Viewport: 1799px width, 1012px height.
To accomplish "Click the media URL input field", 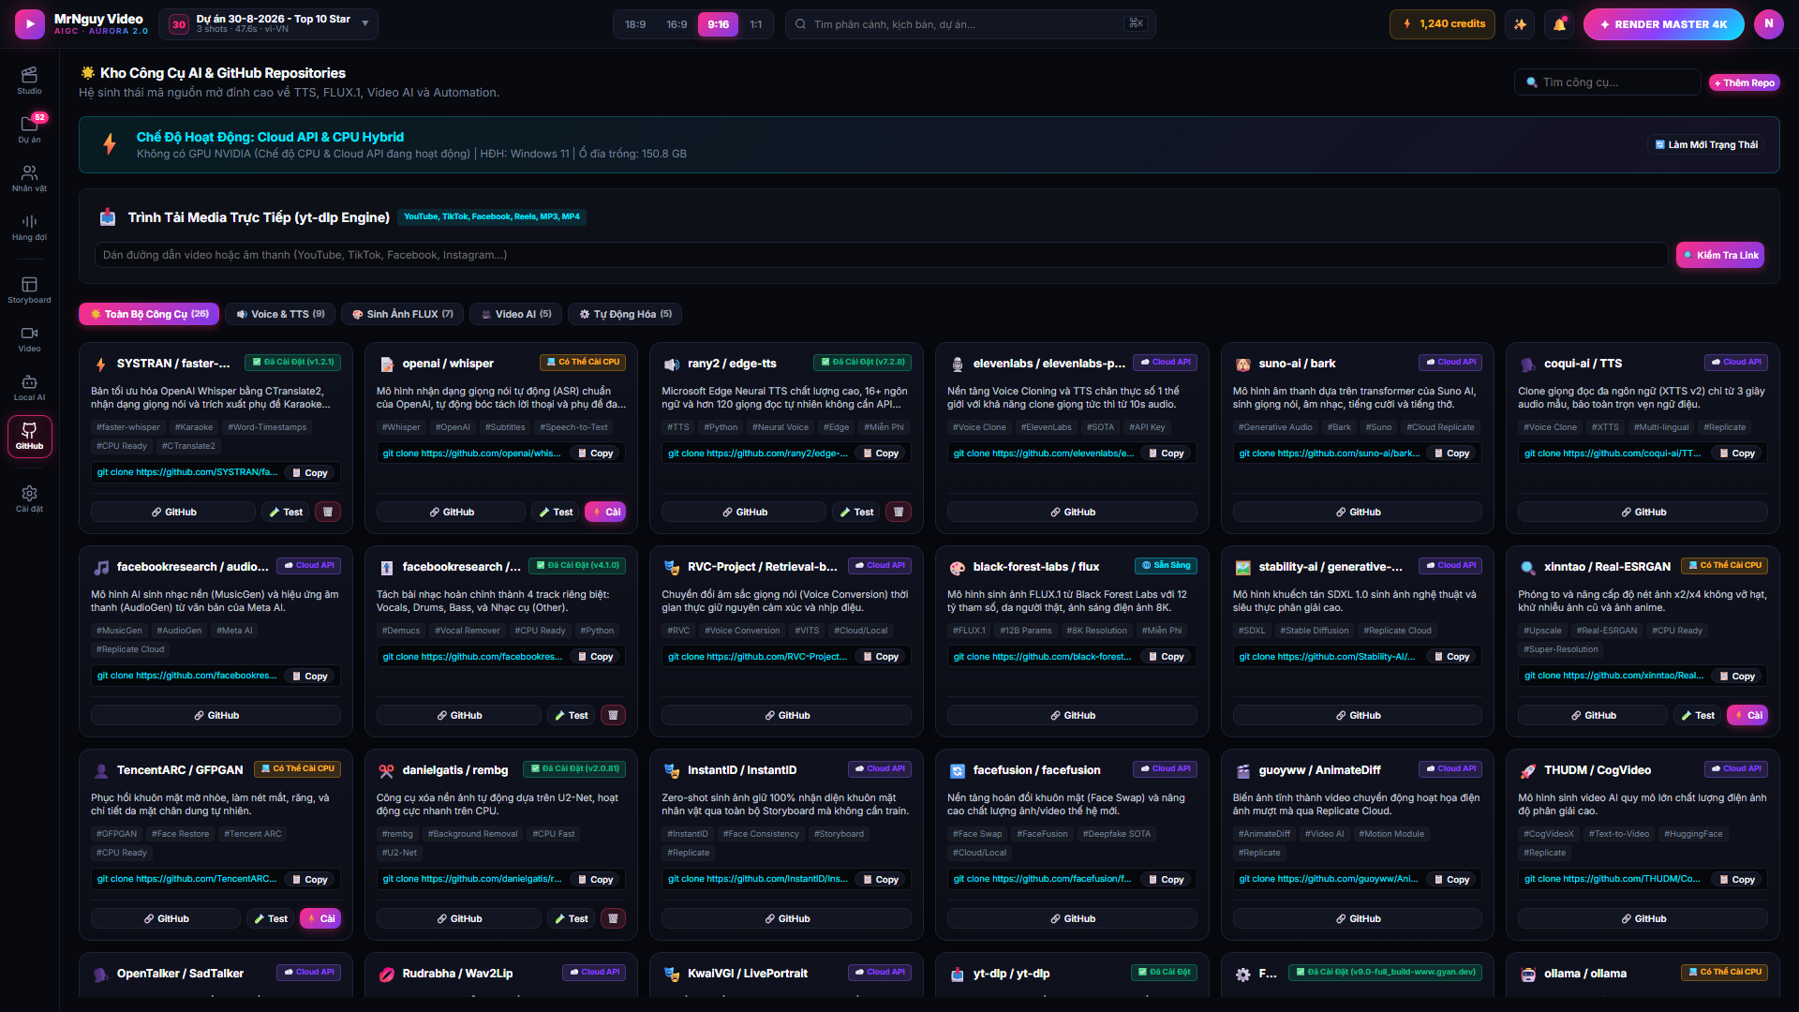I will [x=881, y=255].
